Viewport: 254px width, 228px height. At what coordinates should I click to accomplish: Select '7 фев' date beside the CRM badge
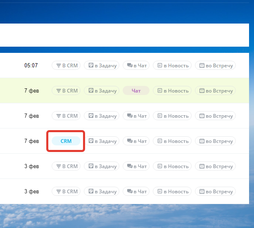[32, 141]
